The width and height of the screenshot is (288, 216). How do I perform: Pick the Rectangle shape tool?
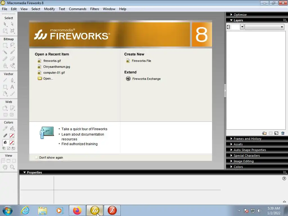click(5, 87)
